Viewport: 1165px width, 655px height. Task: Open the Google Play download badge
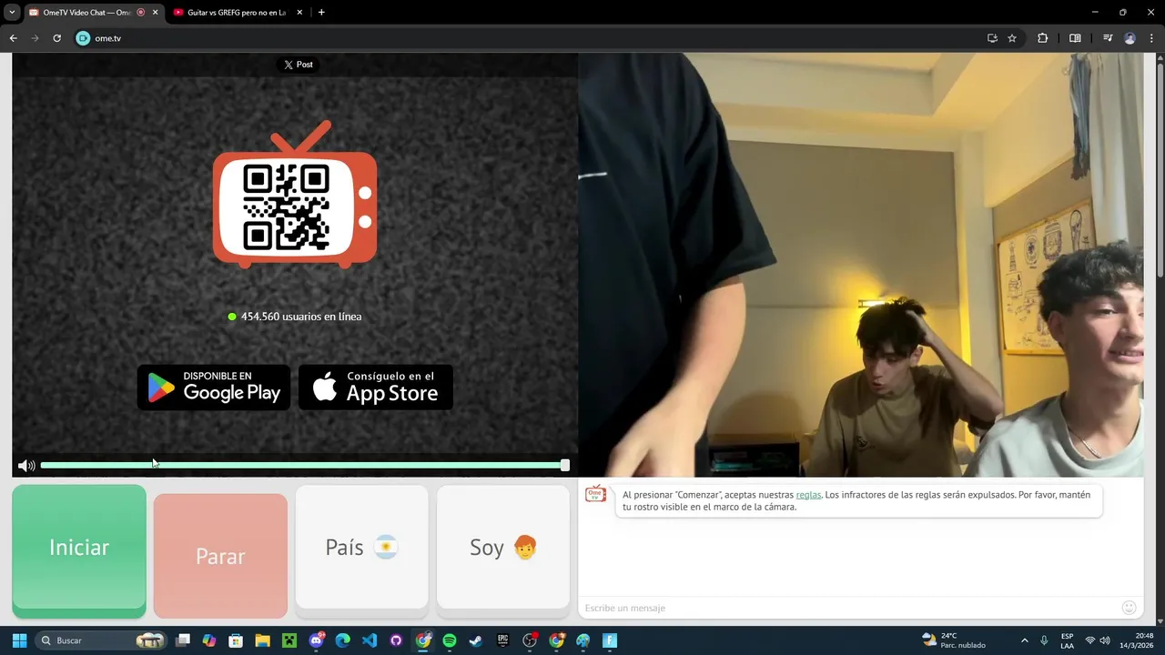(x=214, y=388)
